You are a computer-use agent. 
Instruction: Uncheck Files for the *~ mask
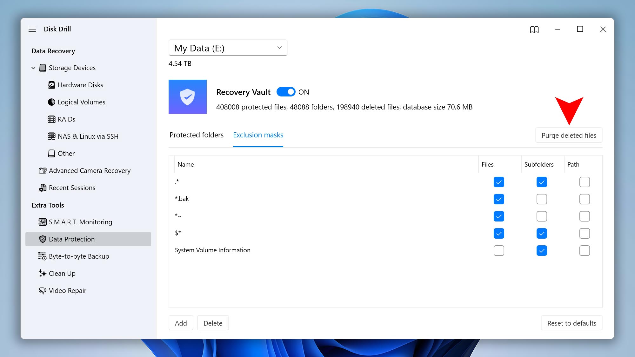(499, 216)
